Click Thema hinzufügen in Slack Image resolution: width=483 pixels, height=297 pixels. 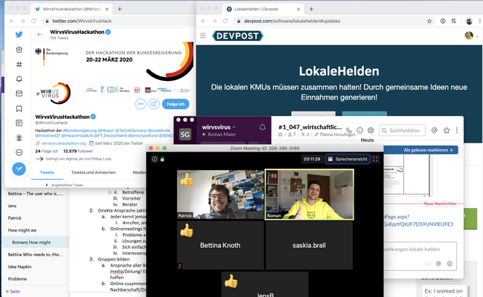point(335,134)
